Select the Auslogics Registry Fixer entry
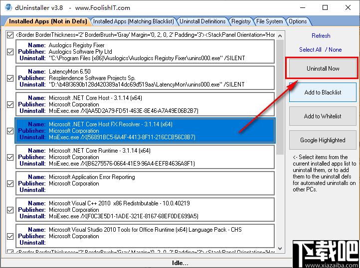The image size is (360, 268). coord(145,52)
